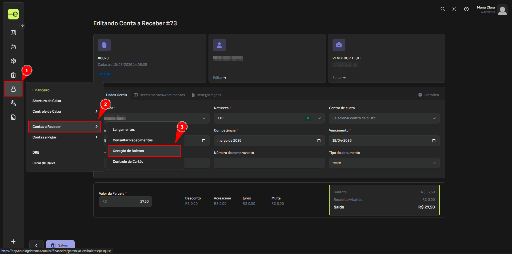Image resolution: width=512 pixels, height=254 pixels.
Task: Open the reports document sidebar icon
Action: point(13,117)
